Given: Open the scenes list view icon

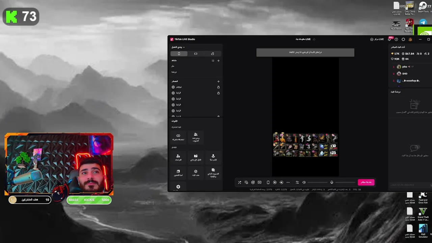Looking at the screenshot, I should coord(213,61).
